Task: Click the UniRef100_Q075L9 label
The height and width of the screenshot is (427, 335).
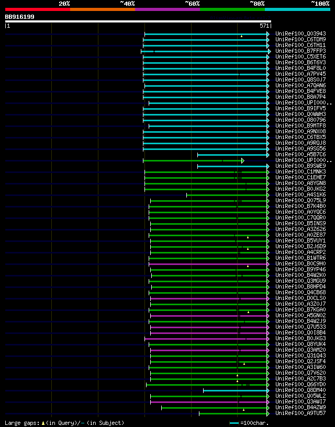Action: click(x=300, y=200)
